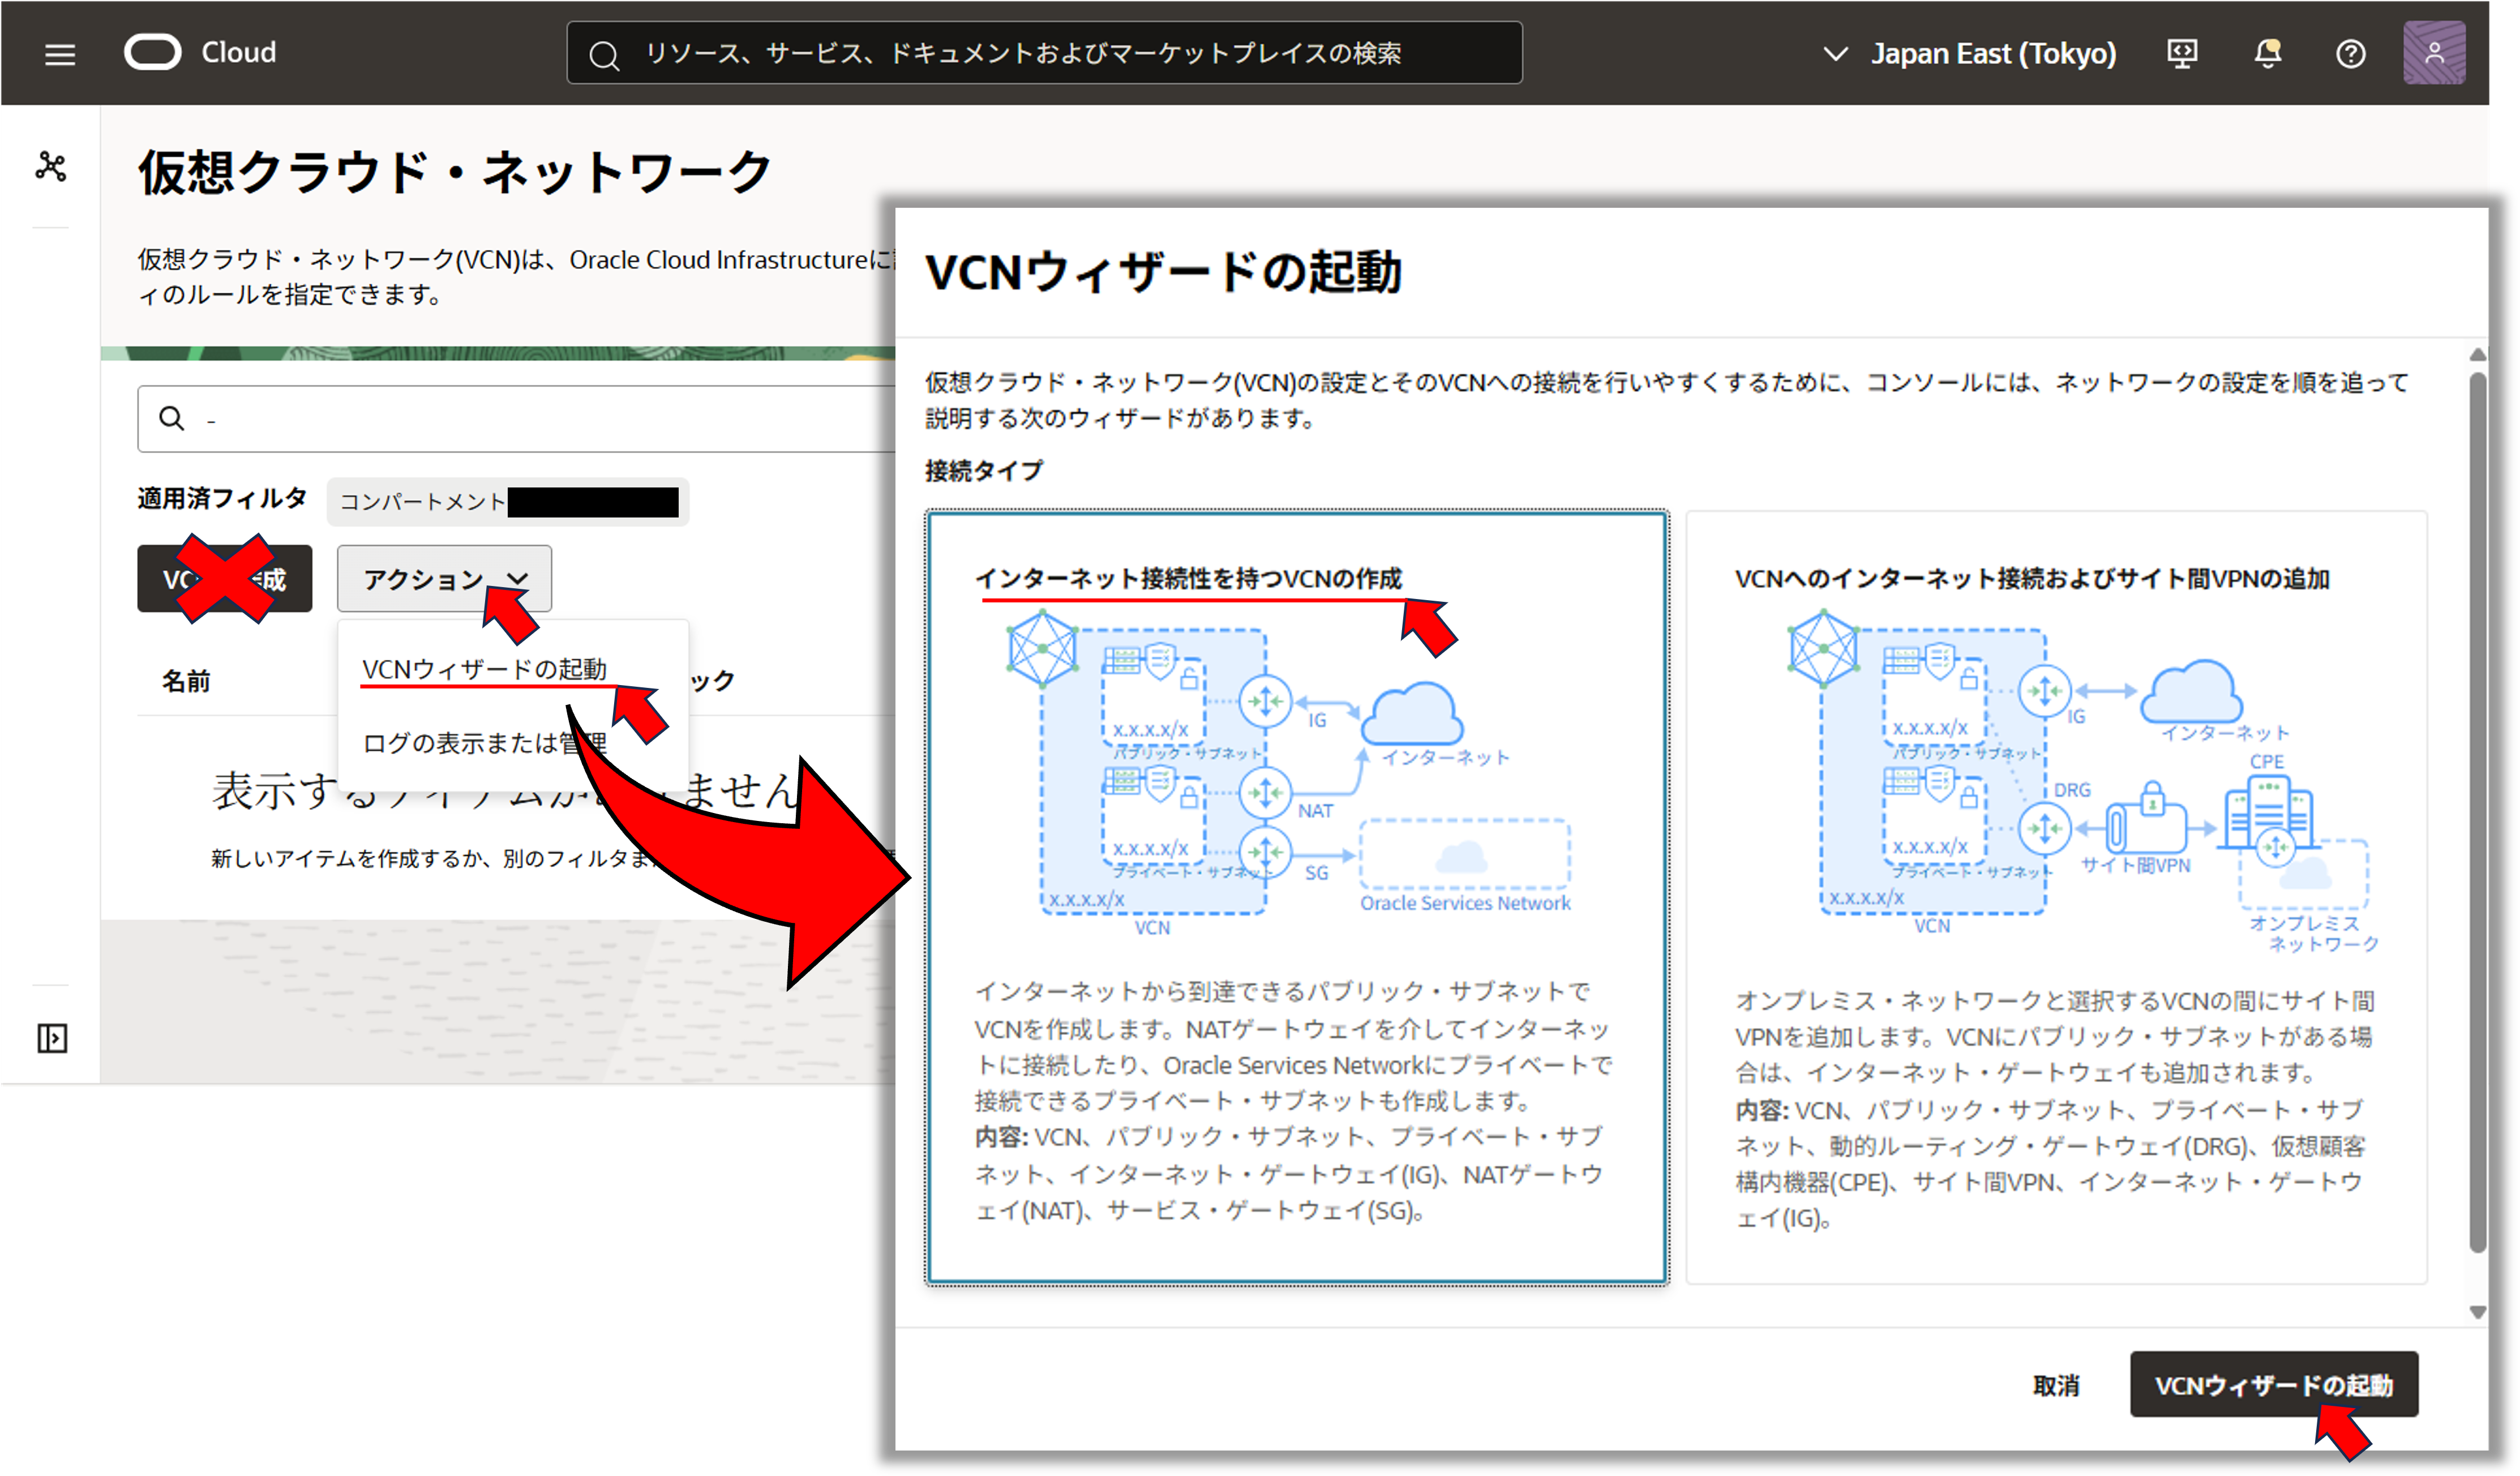Click the scrollbar down arrow in dialog
This screenshot has width=2520, height=1476.
point(2477,1312)
